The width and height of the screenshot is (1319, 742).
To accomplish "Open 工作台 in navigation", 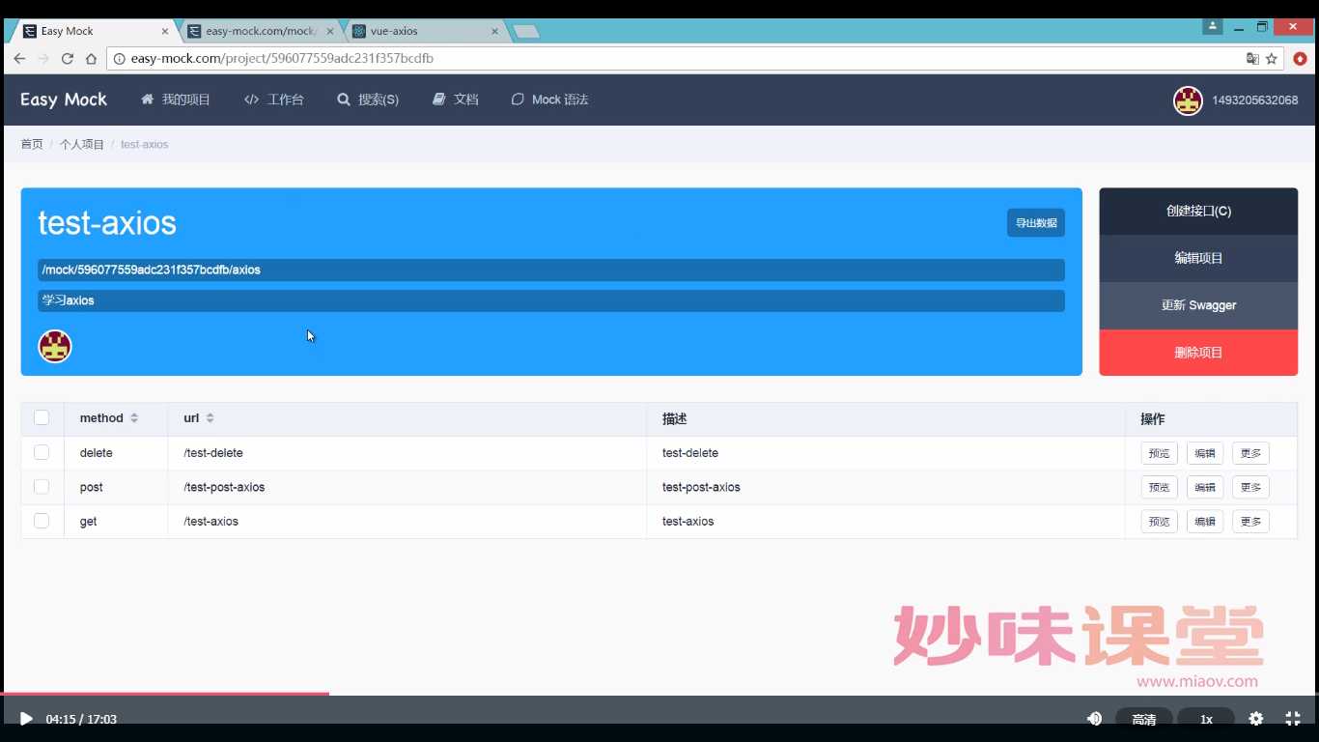I will coord(274,100).
